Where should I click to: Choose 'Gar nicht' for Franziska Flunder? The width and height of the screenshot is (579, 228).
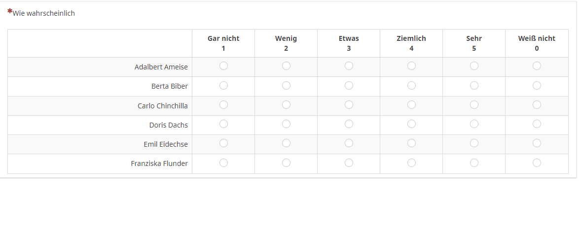click(223, 163)
